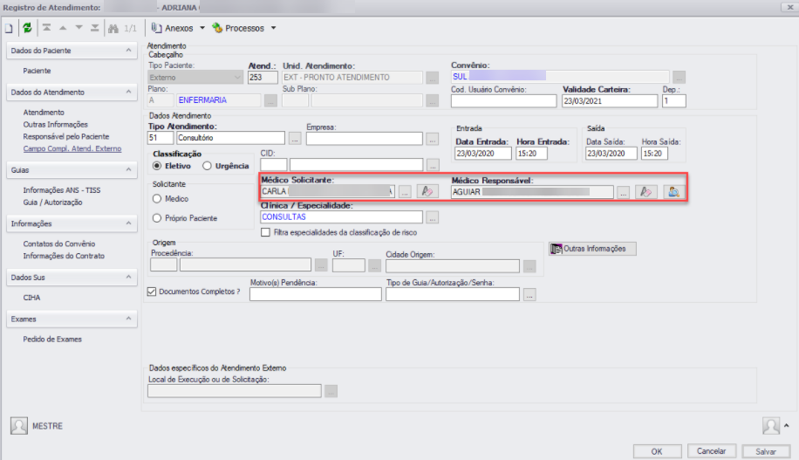Open CIHA sidebar item
The image size is (799, 460).
coord(31,298)
